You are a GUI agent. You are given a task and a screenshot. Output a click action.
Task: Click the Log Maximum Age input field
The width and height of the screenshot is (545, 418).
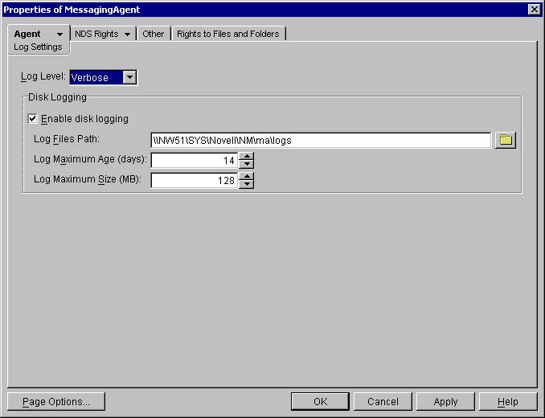click(195, 161)
